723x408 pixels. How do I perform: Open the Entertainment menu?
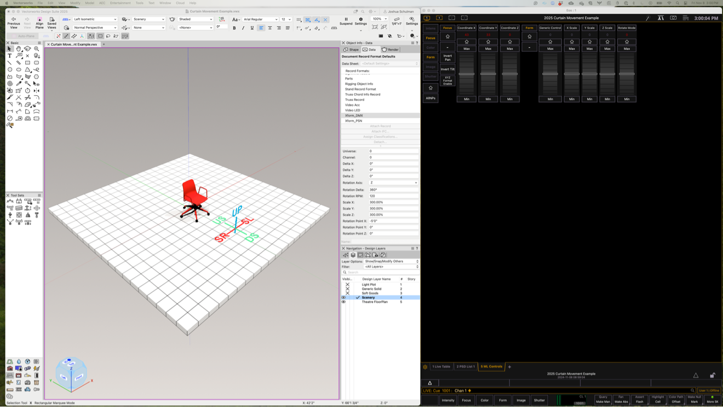click(x=120, y=3)
